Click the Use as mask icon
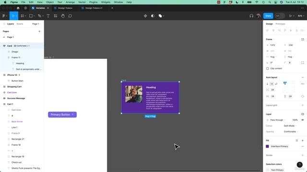The width and height of the screenshot is (307, 172). coord(153,16)
